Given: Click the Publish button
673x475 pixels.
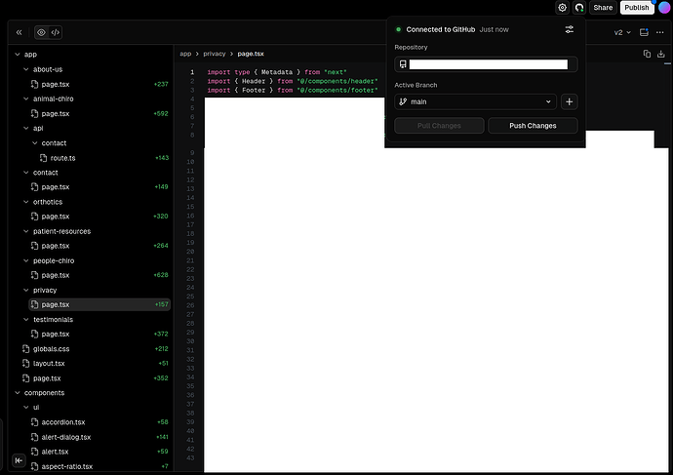Looking at the screenshot, I should click(x=637, y=7).
